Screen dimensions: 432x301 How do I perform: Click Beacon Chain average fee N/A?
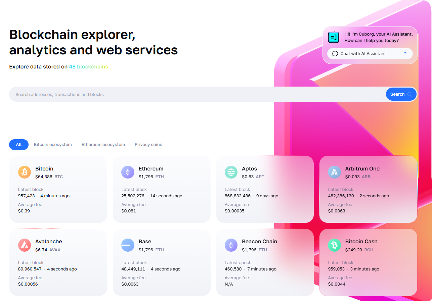[x=229, y=284]
